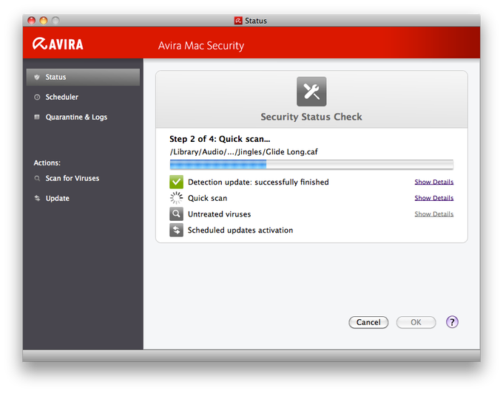Click the OK button
Viewport: 503px width, 393px height.
pyautogui.click(x=416, y=322)
